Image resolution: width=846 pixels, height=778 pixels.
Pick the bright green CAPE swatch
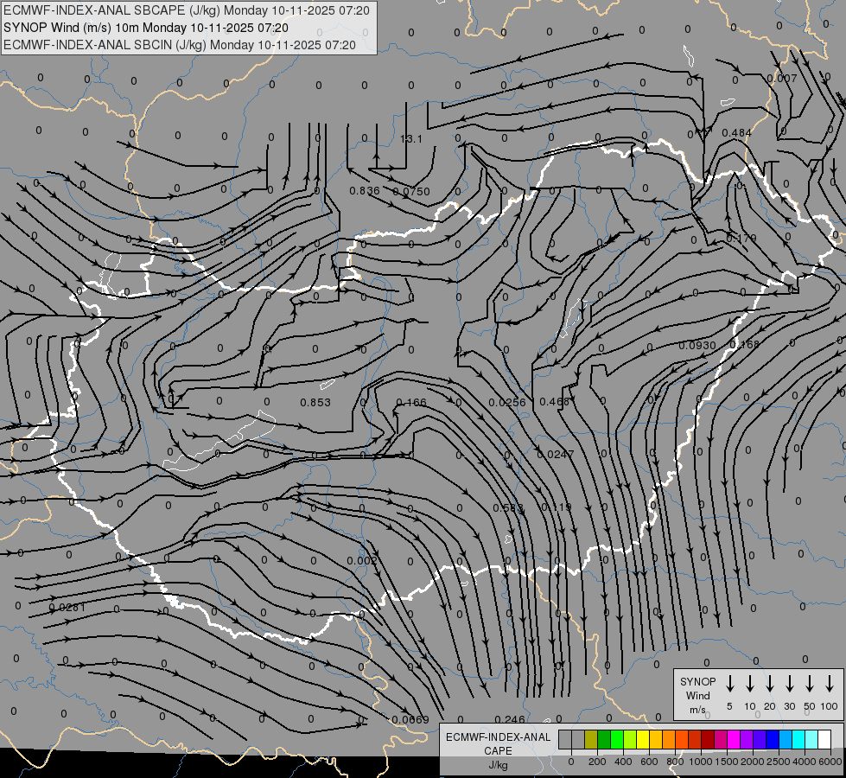(x=617, y=739)
